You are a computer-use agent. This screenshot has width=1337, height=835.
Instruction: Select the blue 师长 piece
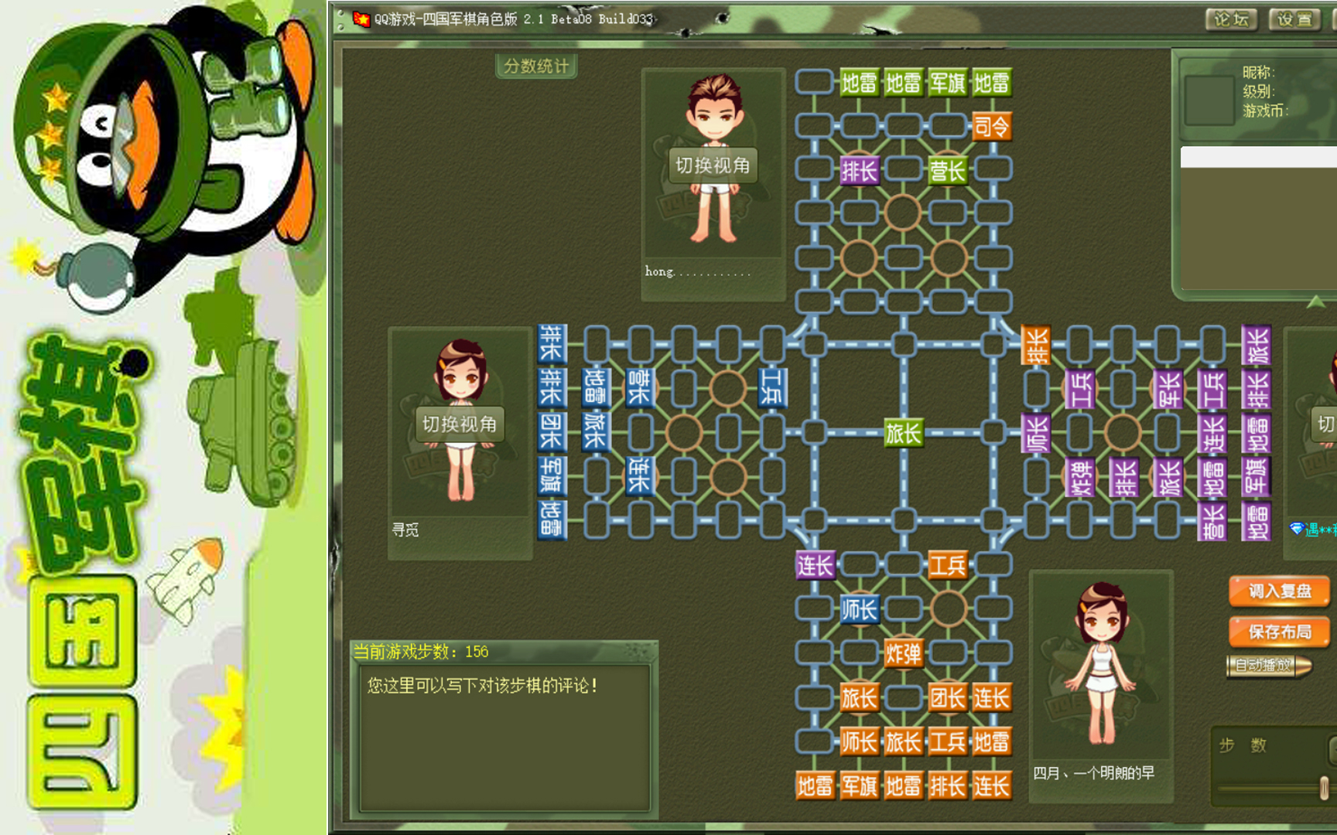click(x=859, y=610)
